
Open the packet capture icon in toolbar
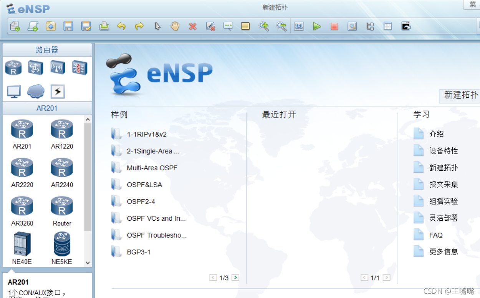pos(352,26)
